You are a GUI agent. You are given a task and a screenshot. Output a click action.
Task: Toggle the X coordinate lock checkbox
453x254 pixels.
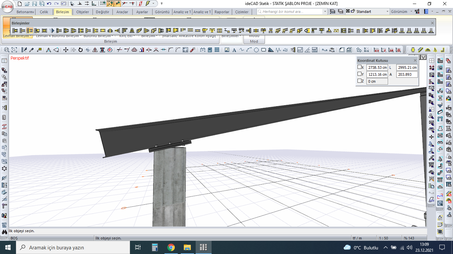359,67
